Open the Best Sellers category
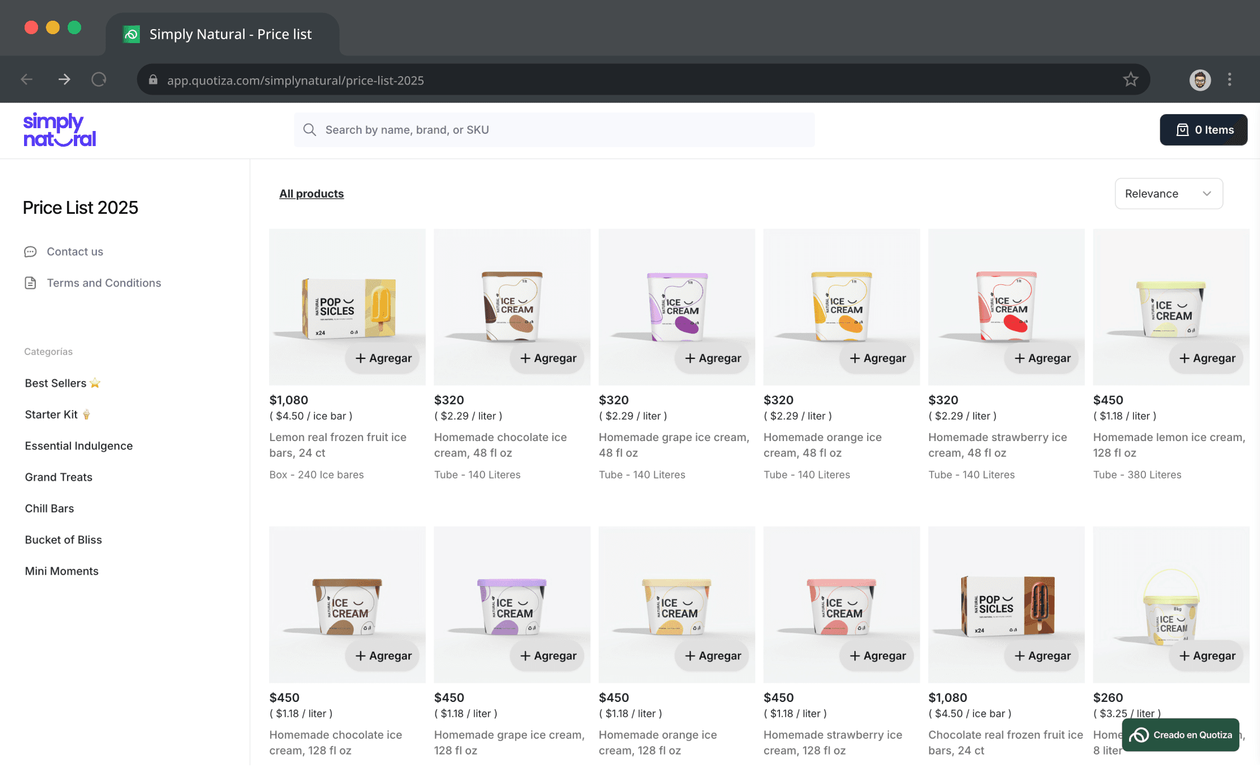 [63, 383]
